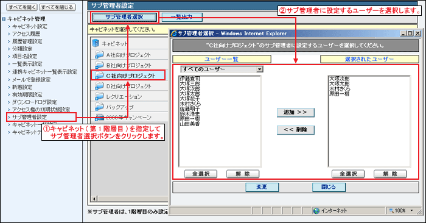Image resolution: width=426 pixels, height=223 pixels.
Task: Select A社向けプロジェクト cabinet row
Action: (130, 55)
